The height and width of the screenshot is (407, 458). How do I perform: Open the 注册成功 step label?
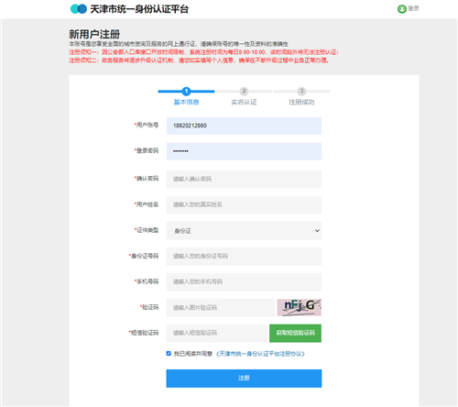[x=301, y=102]
